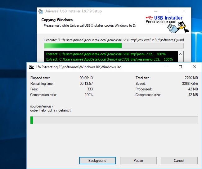Click the USB Installer penguin logo

pos(178,27)
